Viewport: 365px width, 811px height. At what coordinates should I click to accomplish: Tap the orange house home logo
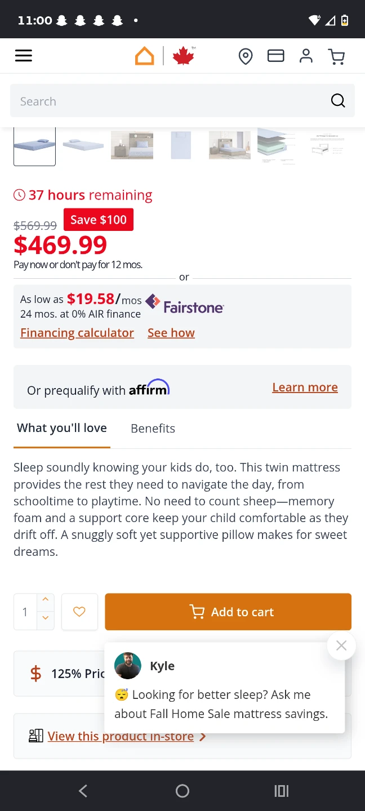click(145, 56)
